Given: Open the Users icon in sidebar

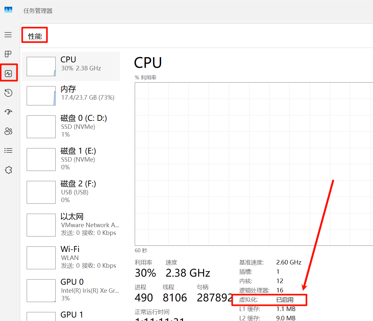Looking at the screenshot, I should pos(8,131).
